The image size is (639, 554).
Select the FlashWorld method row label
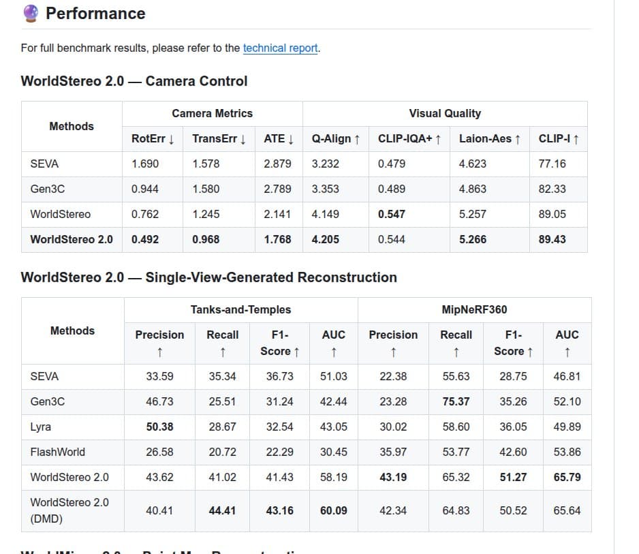pyautogui.click(x=58, y=452)
